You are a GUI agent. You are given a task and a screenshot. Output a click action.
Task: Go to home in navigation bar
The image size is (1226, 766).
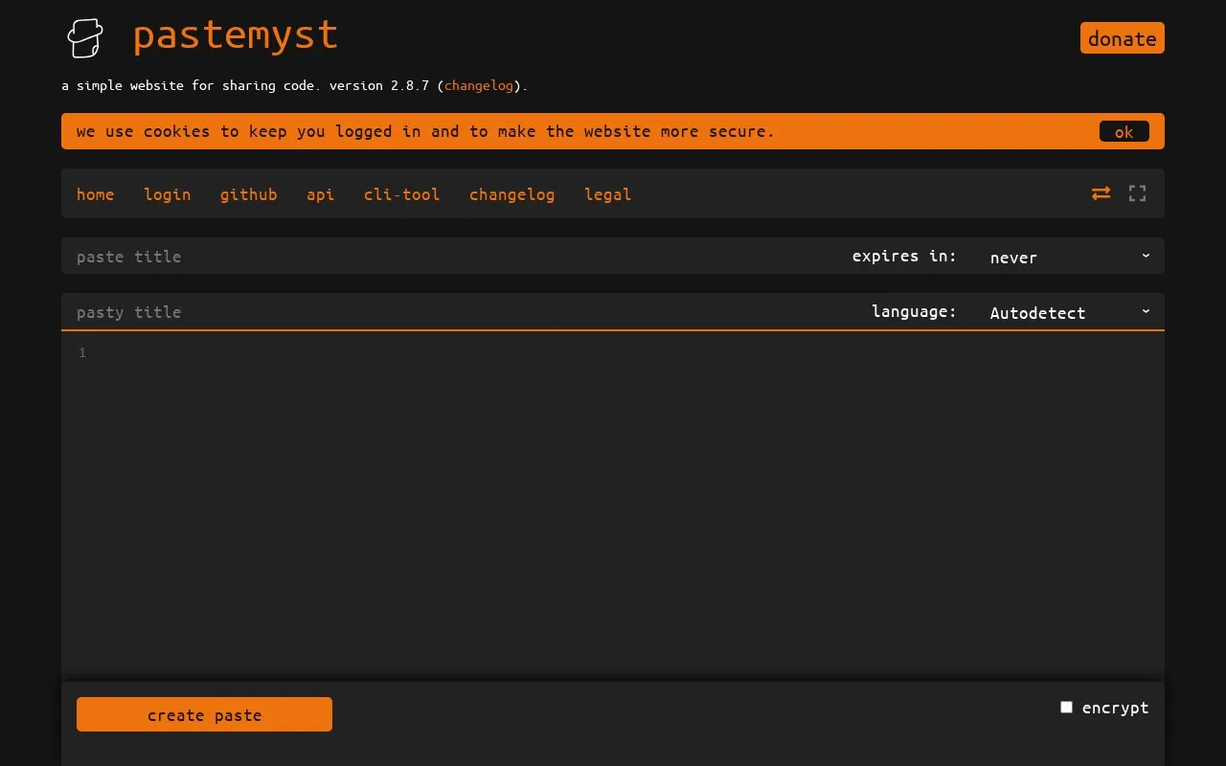point(95,194)
